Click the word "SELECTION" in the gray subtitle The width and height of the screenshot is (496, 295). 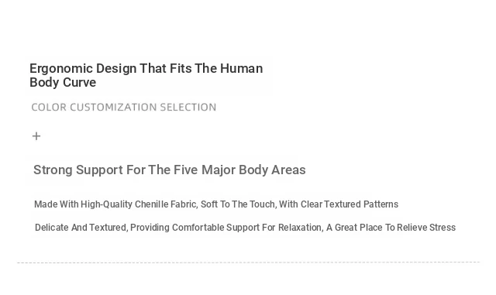point(188,107)
